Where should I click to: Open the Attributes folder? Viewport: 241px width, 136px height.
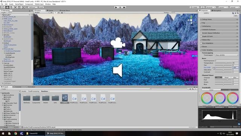tap(27, 98)
